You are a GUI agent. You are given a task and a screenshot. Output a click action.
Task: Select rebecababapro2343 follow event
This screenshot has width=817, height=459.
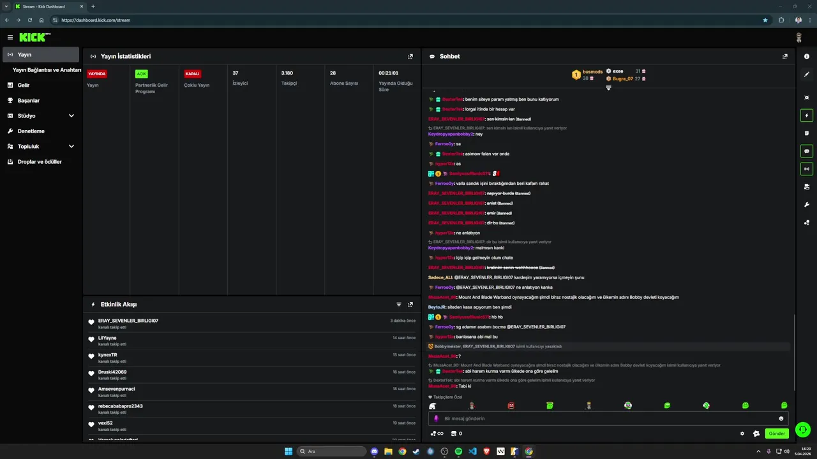[x=251, y=409]
